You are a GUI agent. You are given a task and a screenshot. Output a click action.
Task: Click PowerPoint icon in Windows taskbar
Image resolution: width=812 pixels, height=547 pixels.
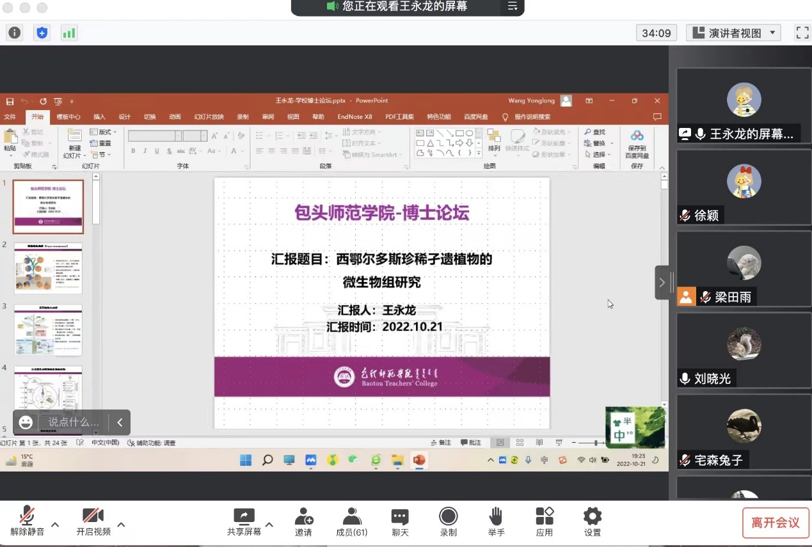(419, 459)
